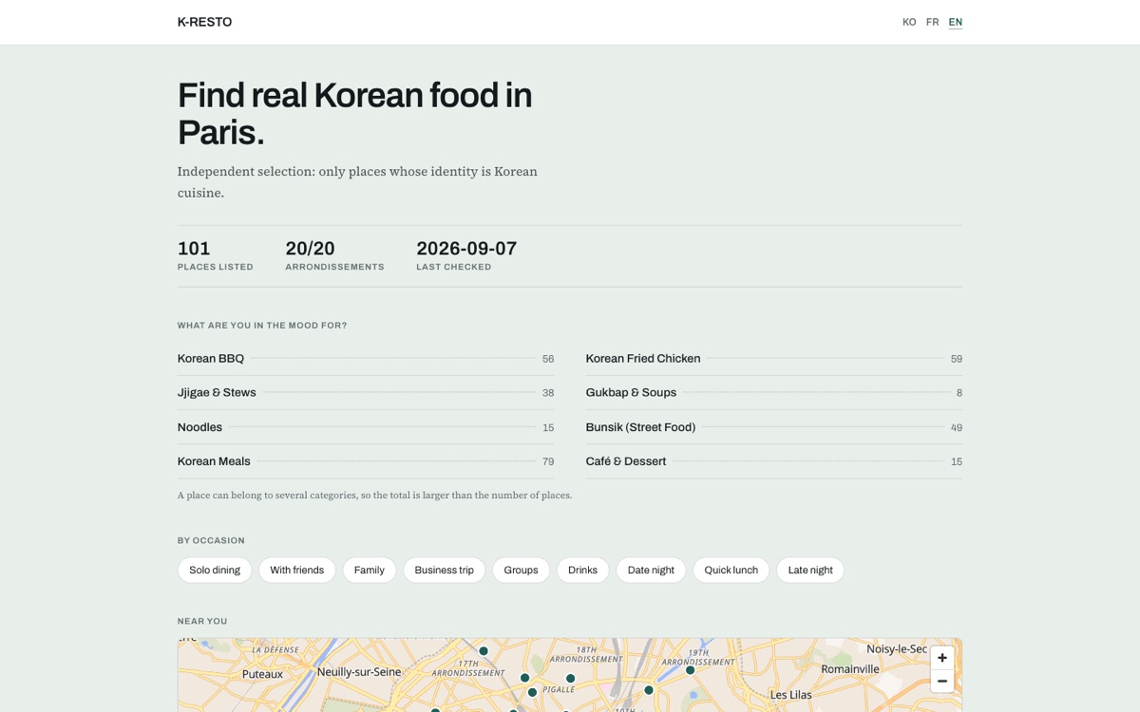Select the Family occasion chip
1140x712 pixels.
coord(370,570)
